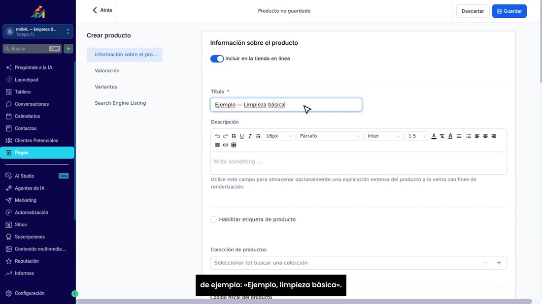Click the Descartar button
The height and width of the screenshot is (304, 542).
[473, 11]
